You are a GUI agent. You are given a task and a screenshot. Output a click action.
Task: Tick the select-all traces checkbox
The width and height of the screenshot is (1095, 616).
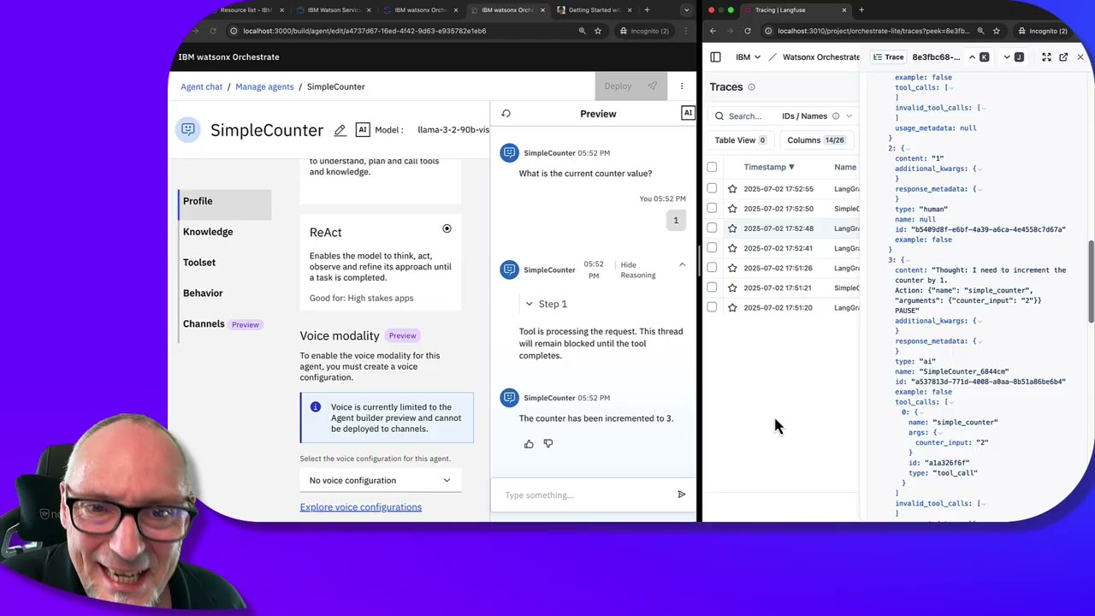tap(712, 167)
